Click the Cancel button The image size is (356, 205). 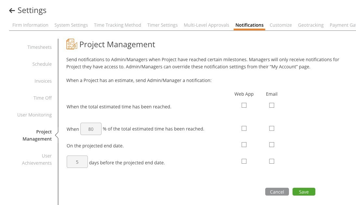(x=277, y=192)
